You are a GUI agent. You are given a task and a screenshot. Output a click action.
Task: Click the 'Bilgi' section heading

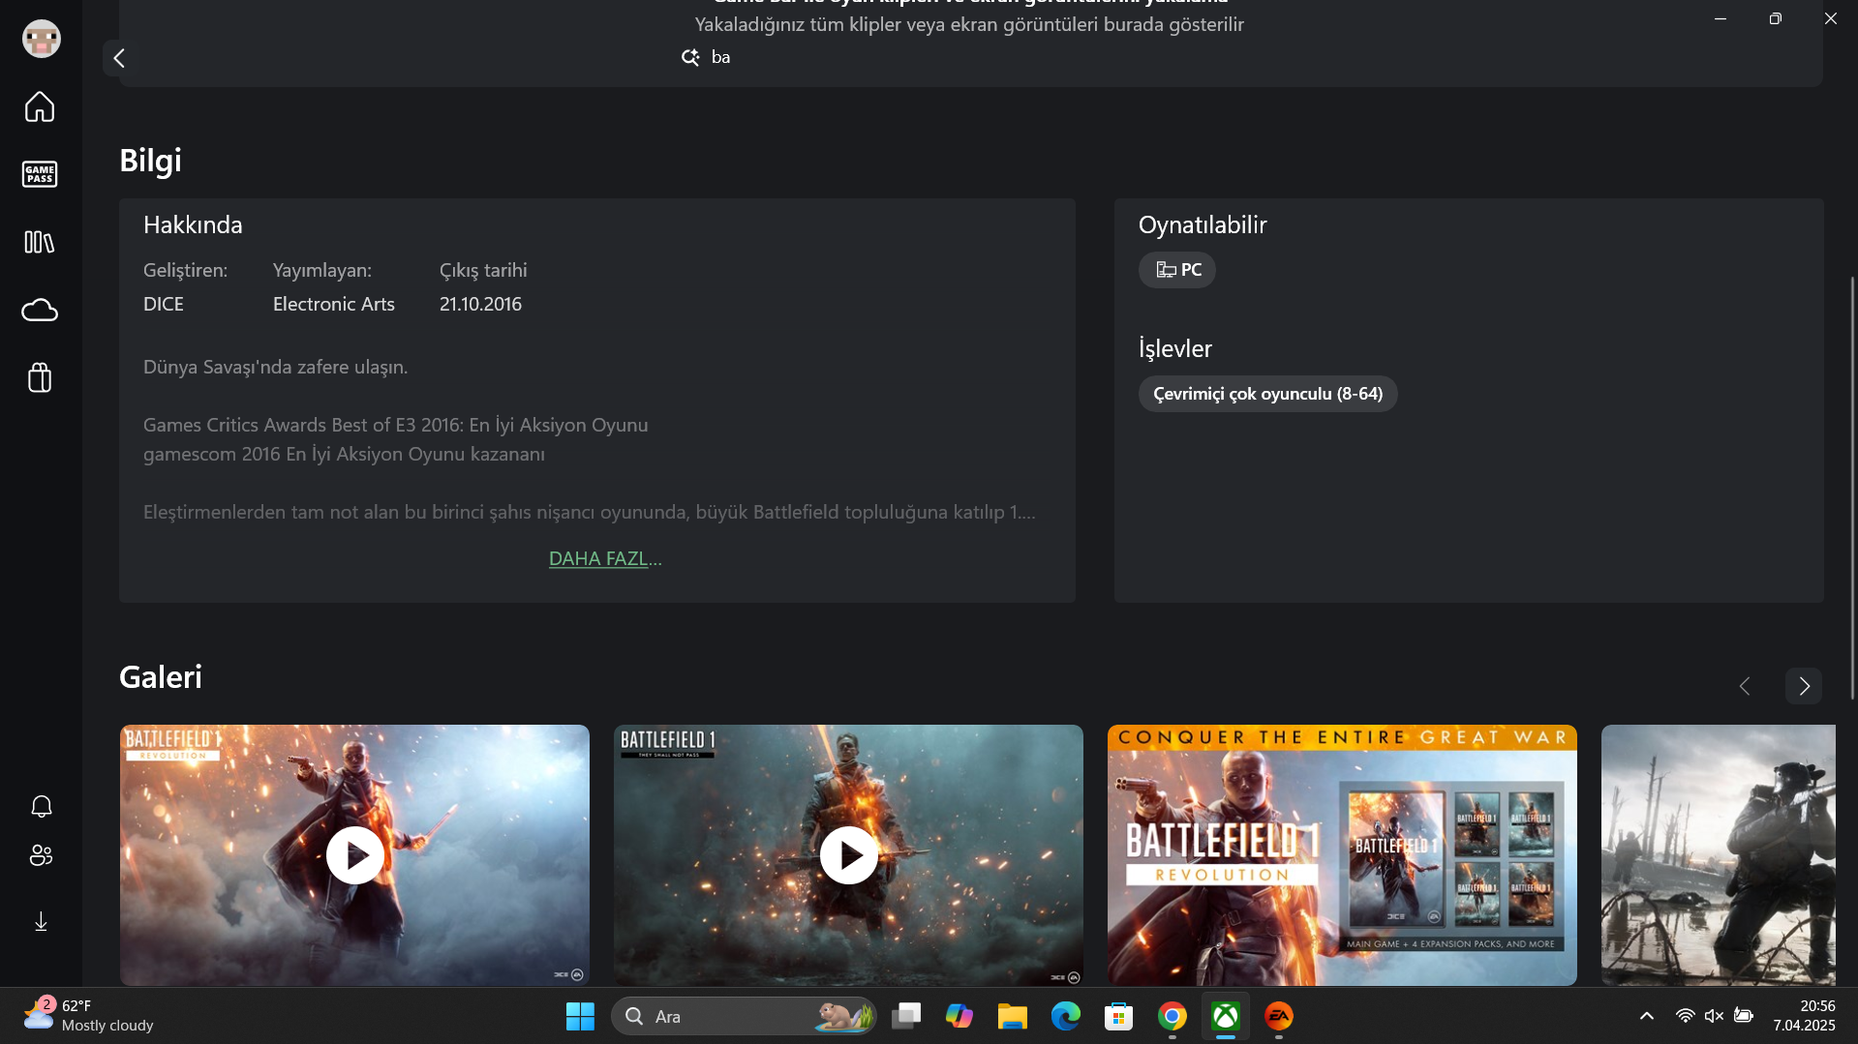(x=150, y=161)
